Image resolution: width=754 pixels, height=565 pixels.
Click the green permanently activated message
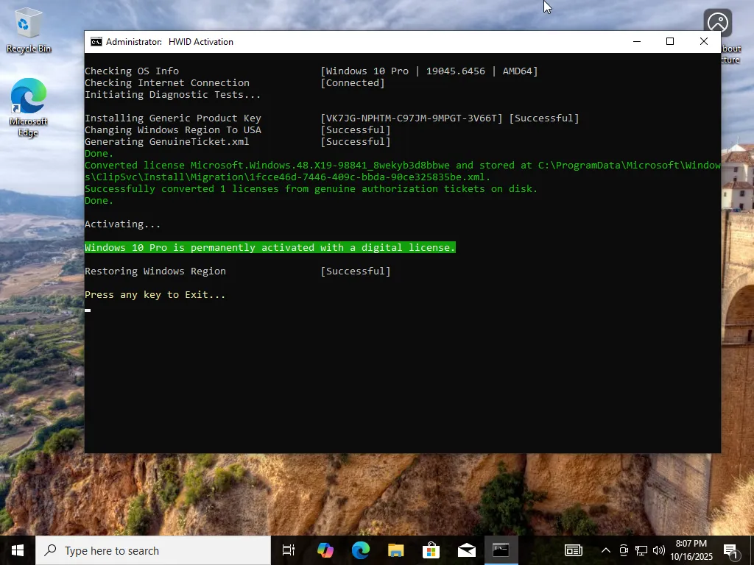(269, 247)
